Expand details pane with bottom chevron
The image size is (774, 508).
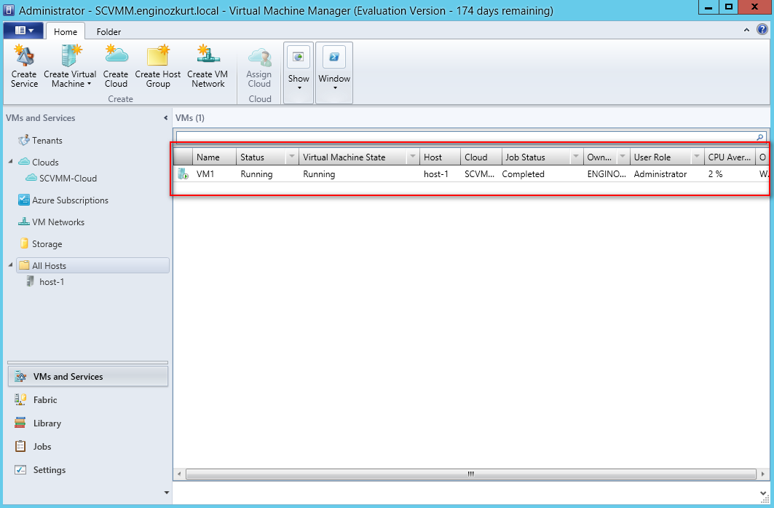point(763,493)
